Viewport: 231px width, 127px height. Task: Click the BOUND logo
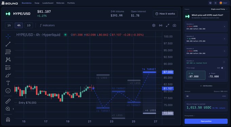pos(10,3)
